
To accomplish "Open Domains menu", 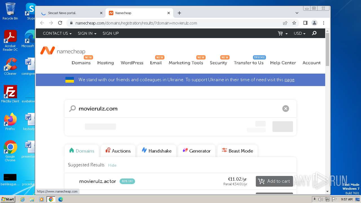I will [81, 63].
